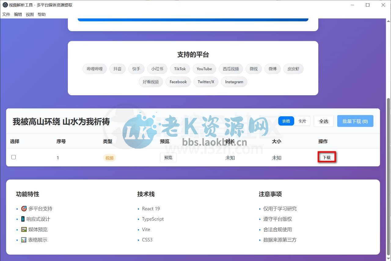Click the 注意事项 heading
This screenshot has width=391, height=261.
point(270,194)
